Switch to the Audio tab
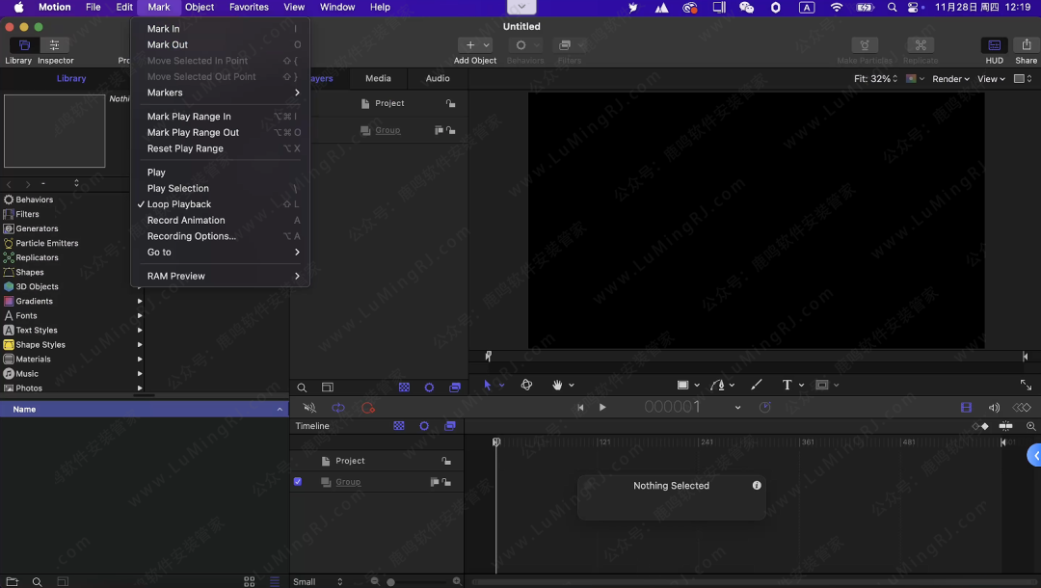This screenshot has width=1041, height=588. (438, 78)
